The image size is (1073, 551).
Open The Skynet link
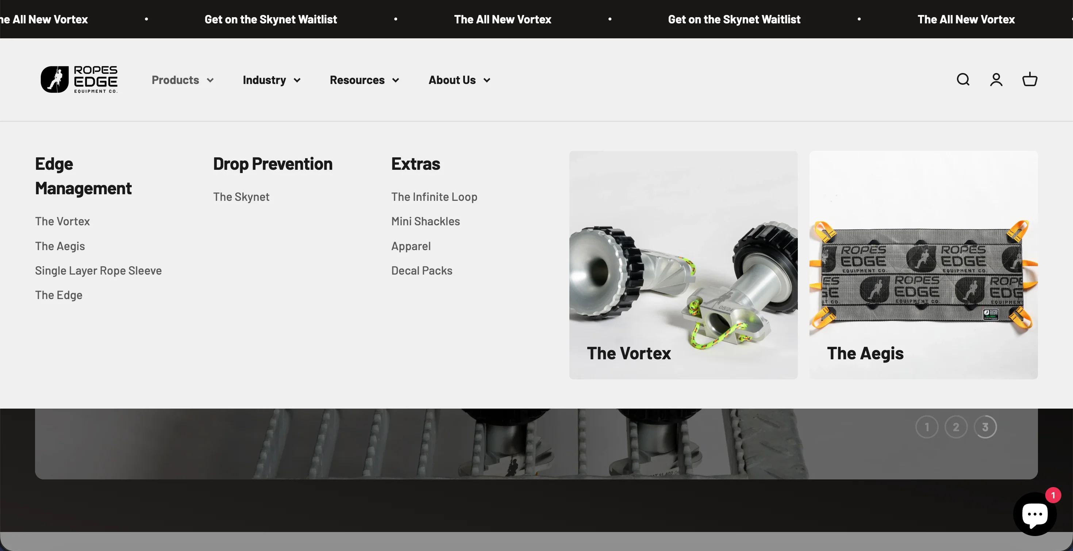(x=241, y=197)
